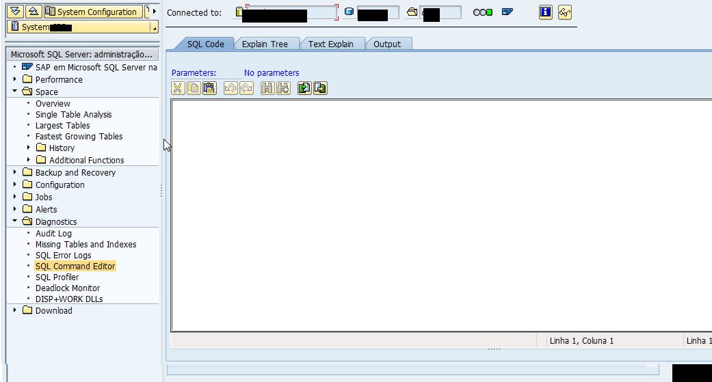Click the No parameters text
The image size is (712, 382).
click(272, 72)
